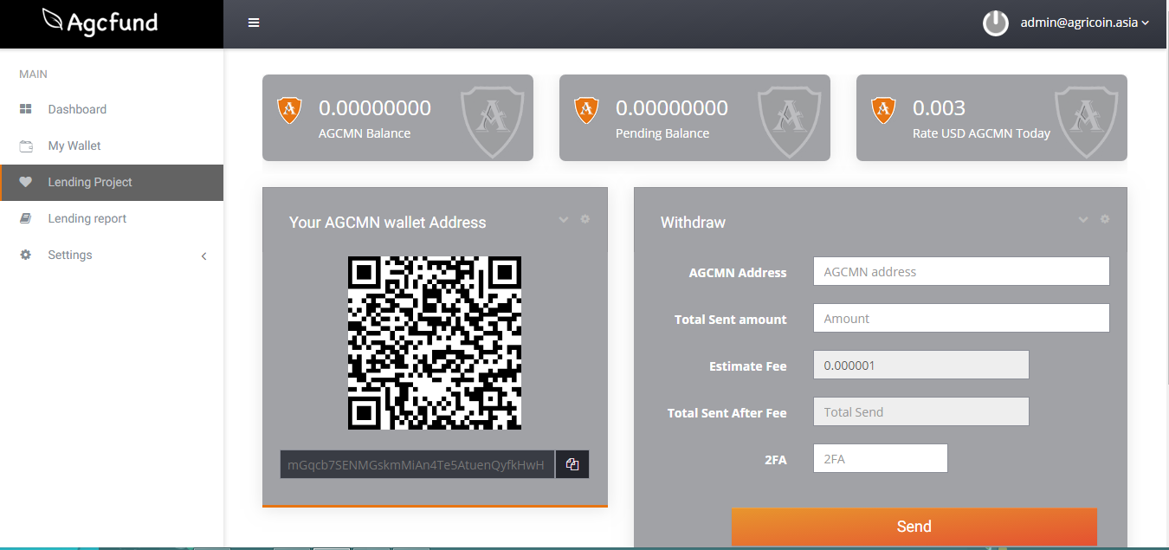Click the Send button
Screen dimensions: 1169x550
[914, 527]
